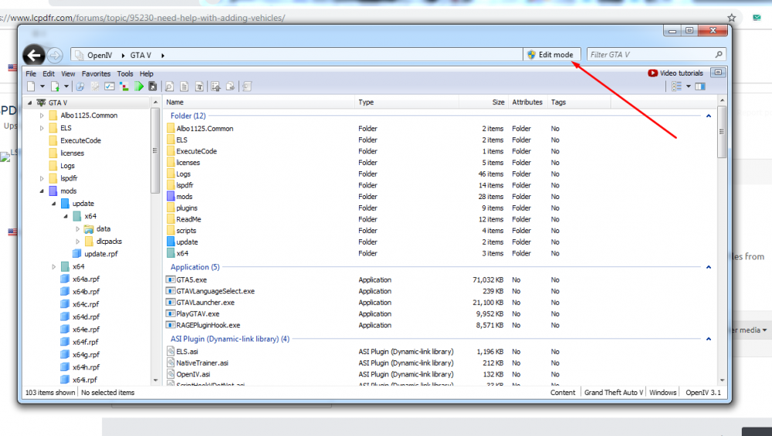This screenshot has height=436, width=772.
Task: Open the Favorites menu
Action: 96,74
